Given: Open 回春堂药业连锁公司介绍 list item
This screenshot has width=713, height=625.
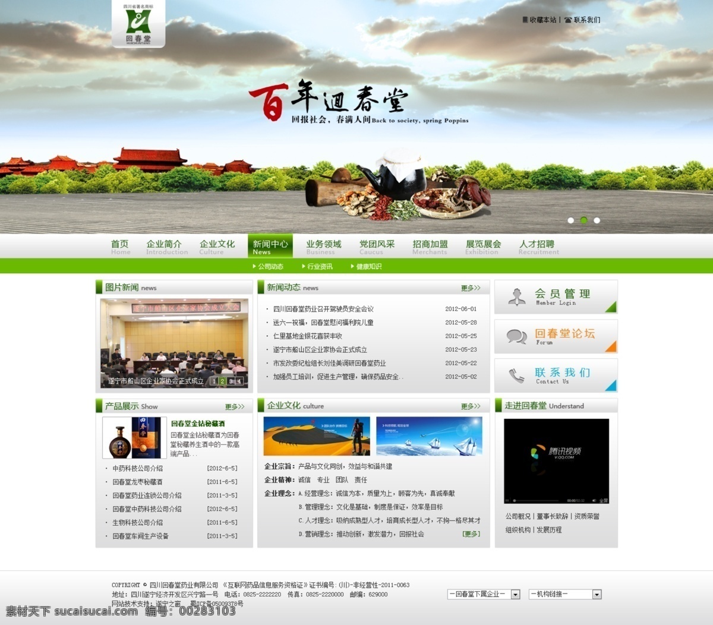Looking at the screenshot, I should [x=147, y=495].
